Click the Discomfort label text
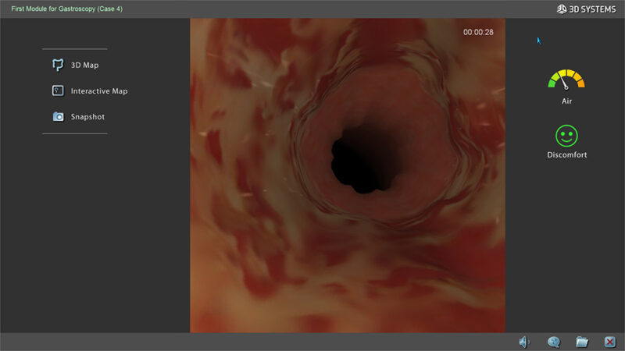Screen dimensions: 625x351 (x=567, y=154)
